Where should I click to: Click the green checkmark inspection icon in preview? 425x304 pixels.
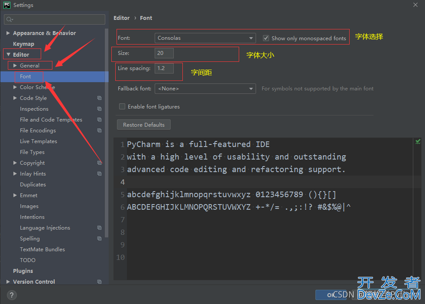pos(418,141)
